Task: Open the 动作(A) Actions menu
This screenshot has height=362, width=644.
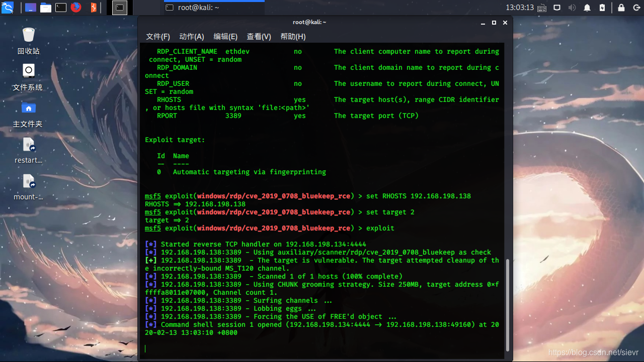Action: pyautogui.click(x=192, y=37)
